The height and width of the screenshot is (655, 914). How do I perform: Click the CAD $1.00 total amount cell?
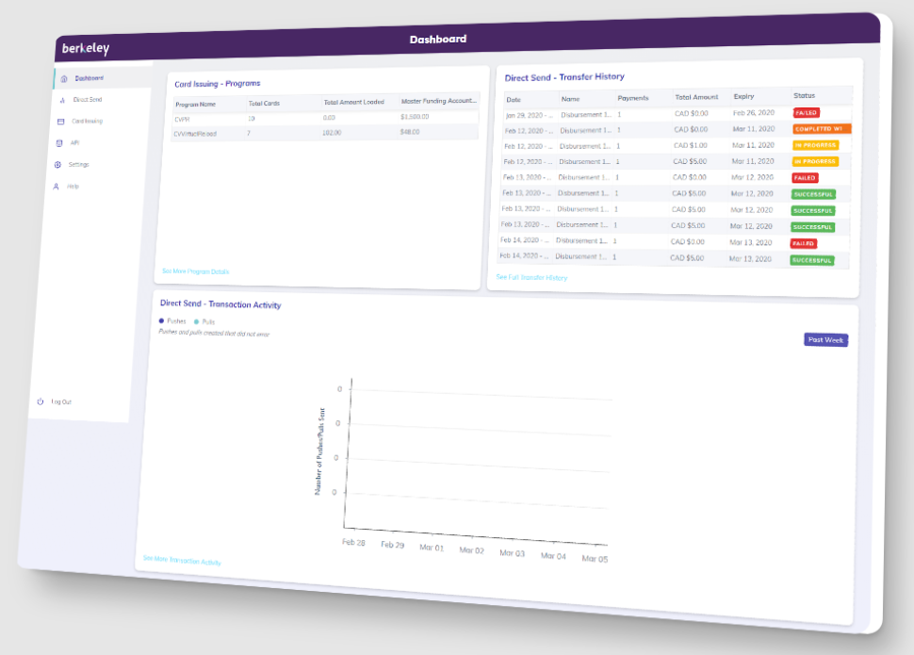tap(690, 145)
